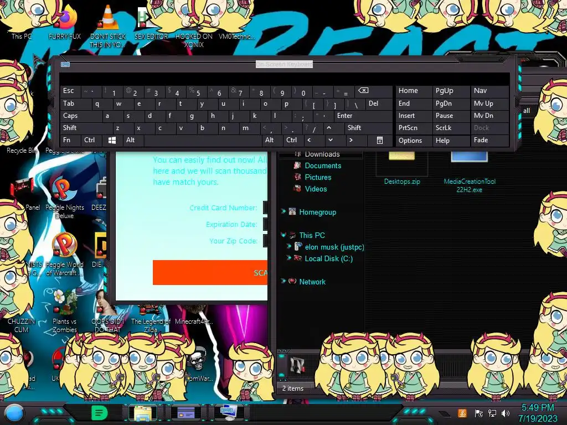
Task: Open the VLC DONT STICK THIS desktop icon
Action: [x=108, y=26]
